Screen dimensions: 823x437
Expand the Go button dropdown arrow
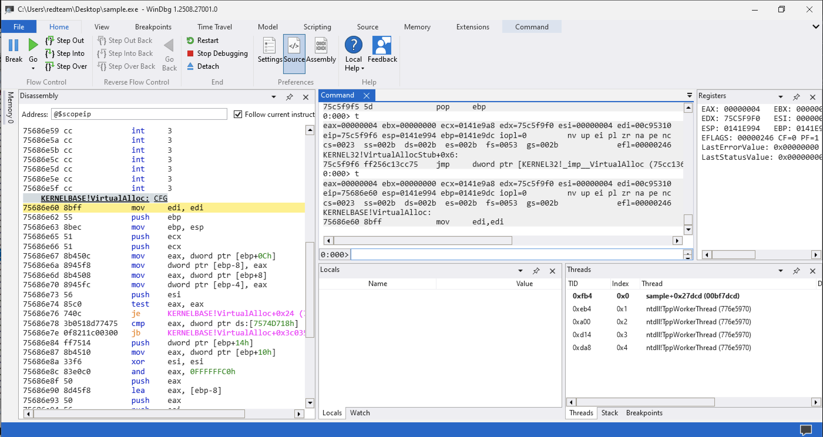click(x=33, y=68)
